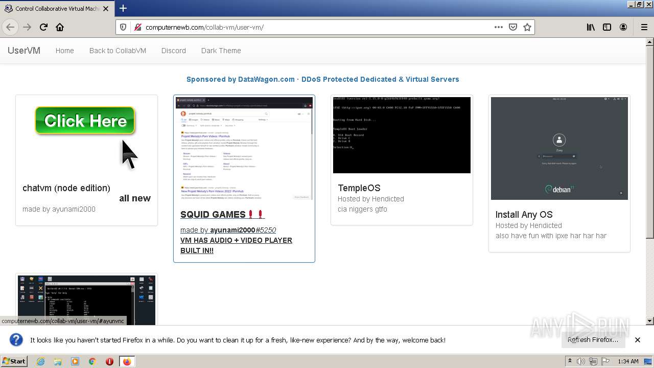
Task: Click the 1:34 AM system clock
Action: (x=628, y=361)
